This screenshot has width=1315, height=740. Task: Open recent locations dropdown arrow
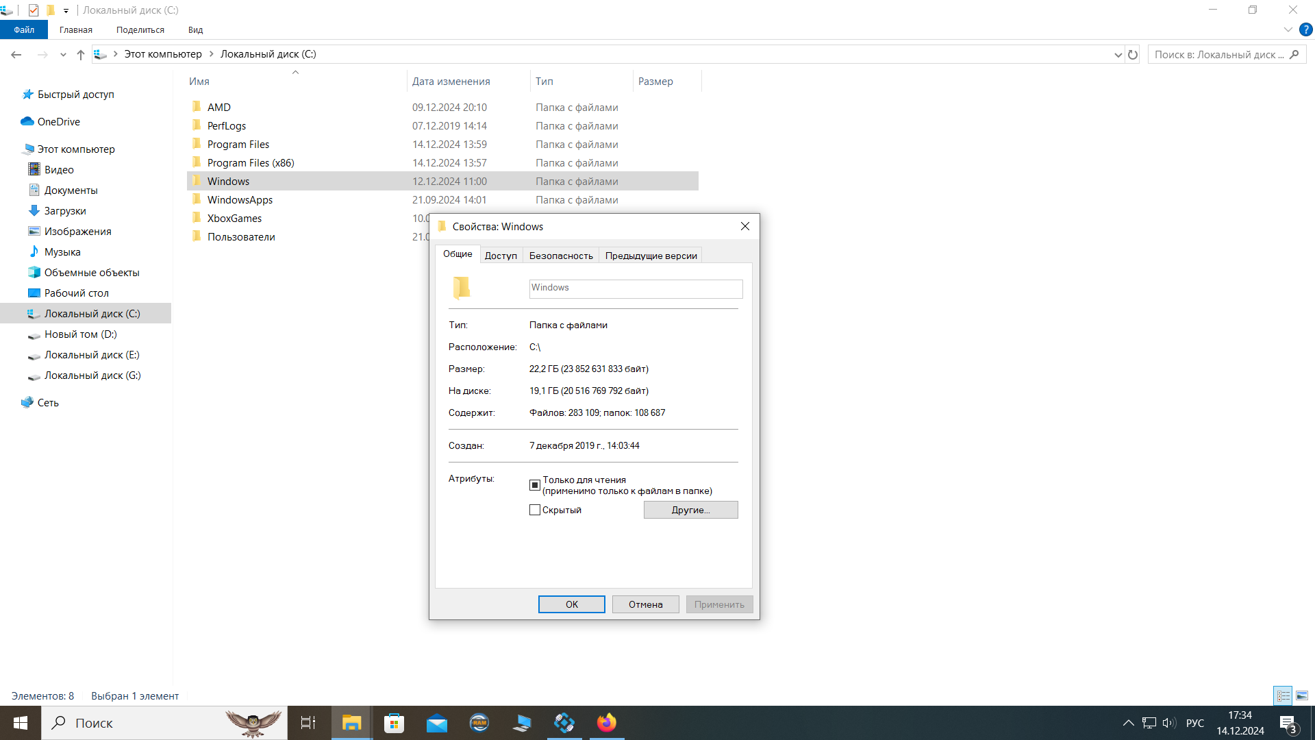click(x=63, y=55)
